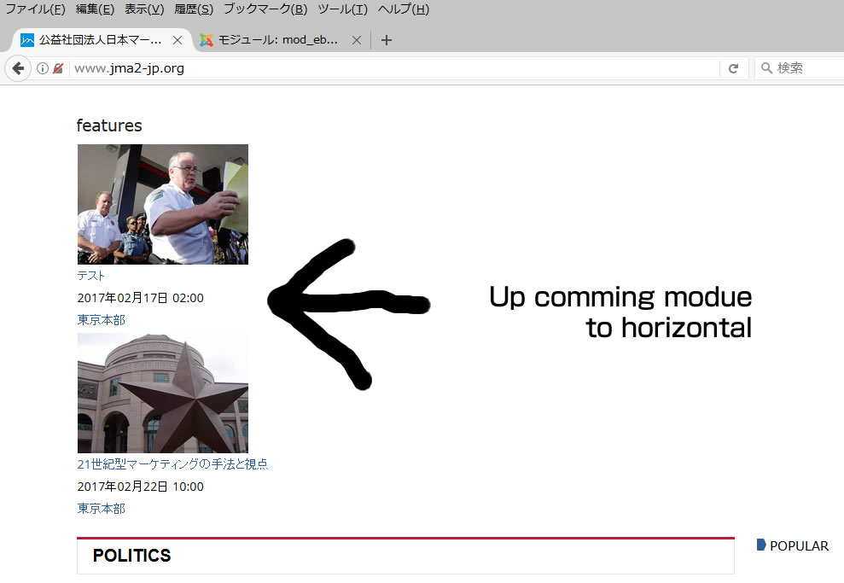Image resolution: width=844 pixels, height=583 pixels.
Task: Open the 21世紀型マーケティングの手法と視点 link
Action: pos(172,464)
